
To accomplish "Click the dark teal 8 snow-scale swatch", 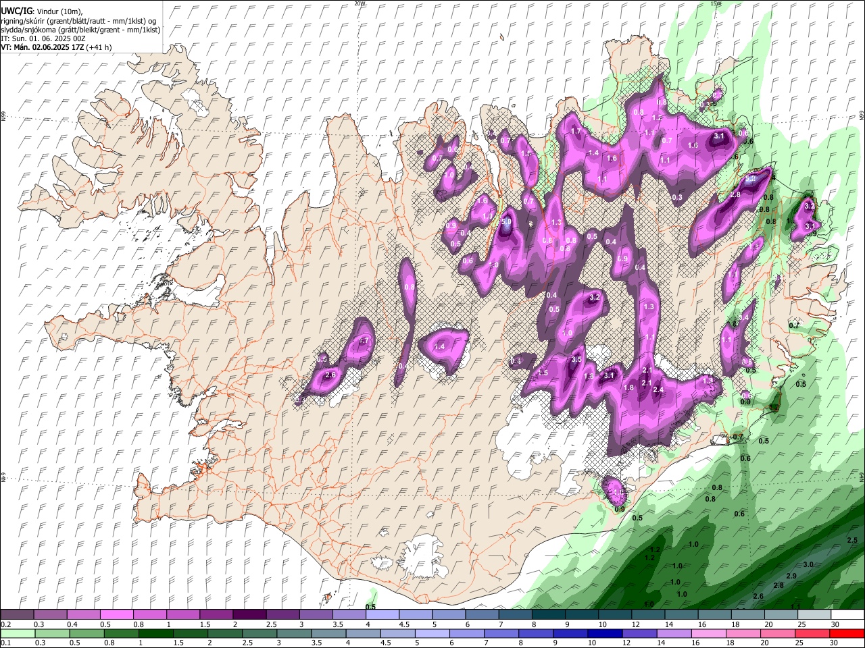I will click(548, 614).
